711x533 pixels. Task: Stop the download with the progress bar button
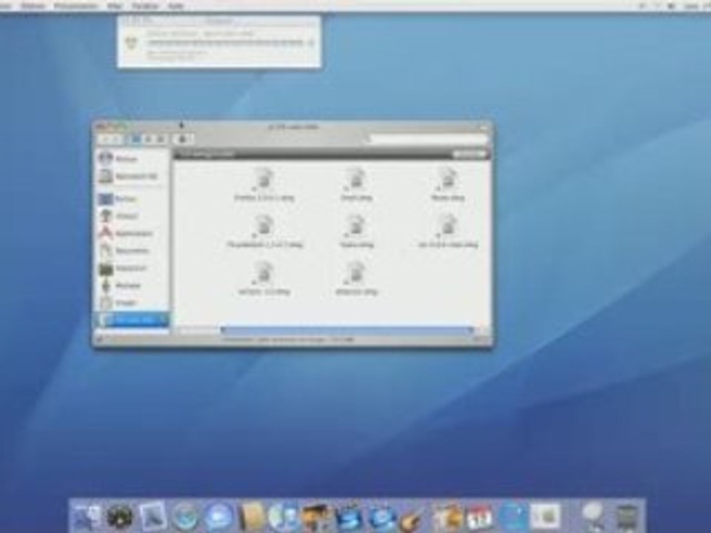pyautogui.click(x=311, y=43)
